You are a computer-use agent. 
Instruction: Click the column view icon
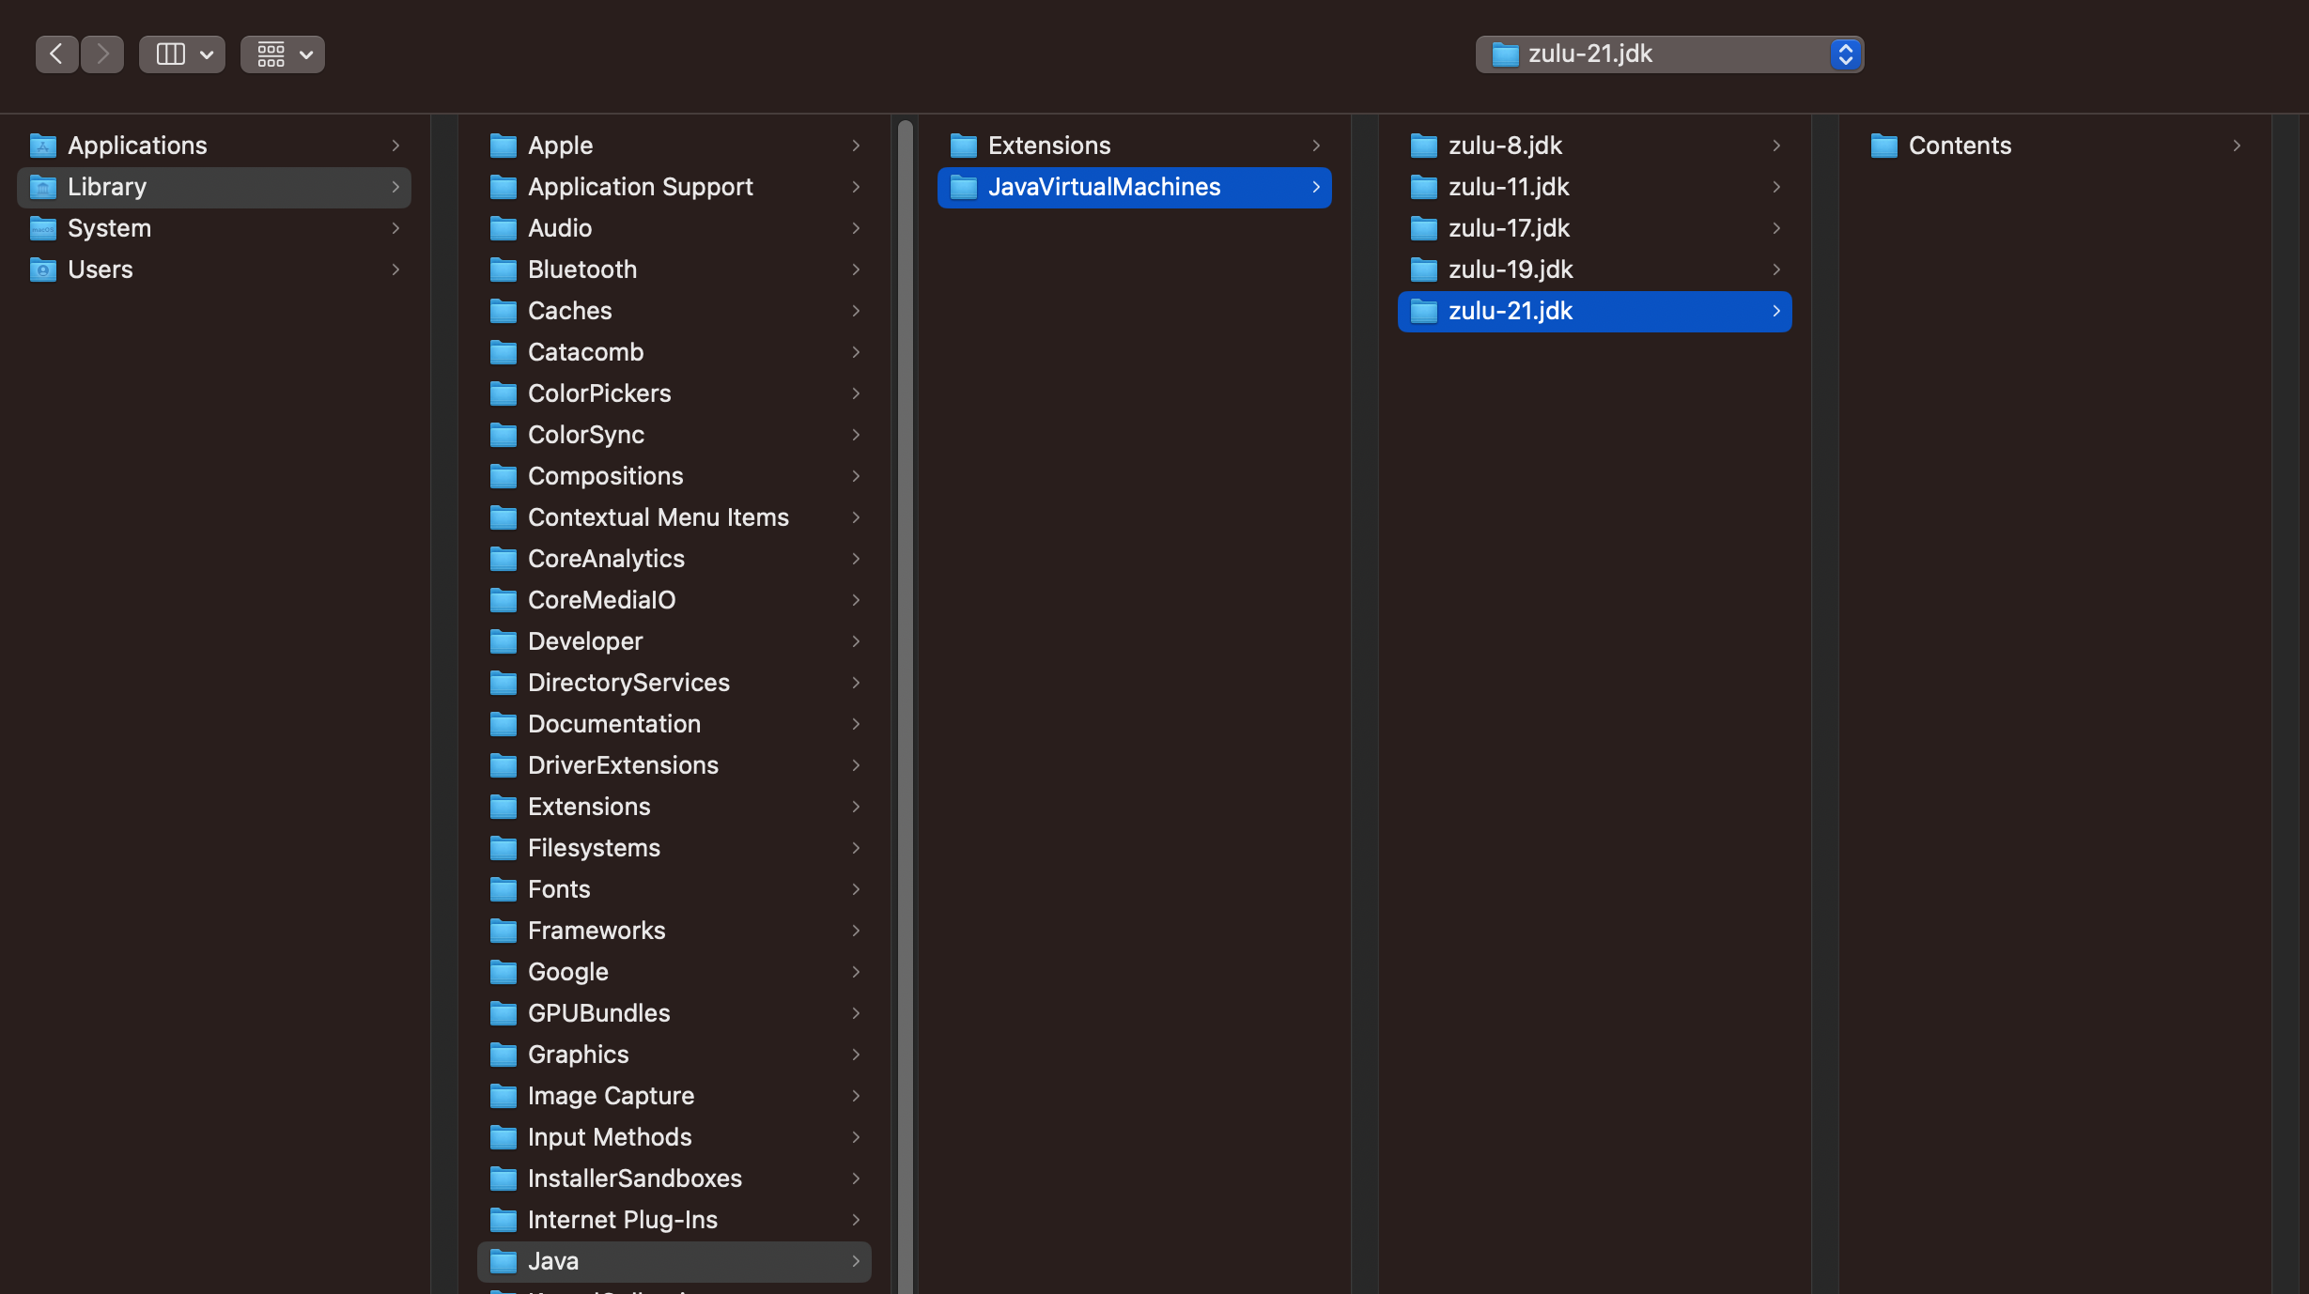(170, 54)
